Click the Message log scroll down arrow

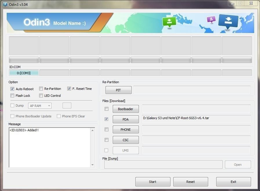[92, 165]
